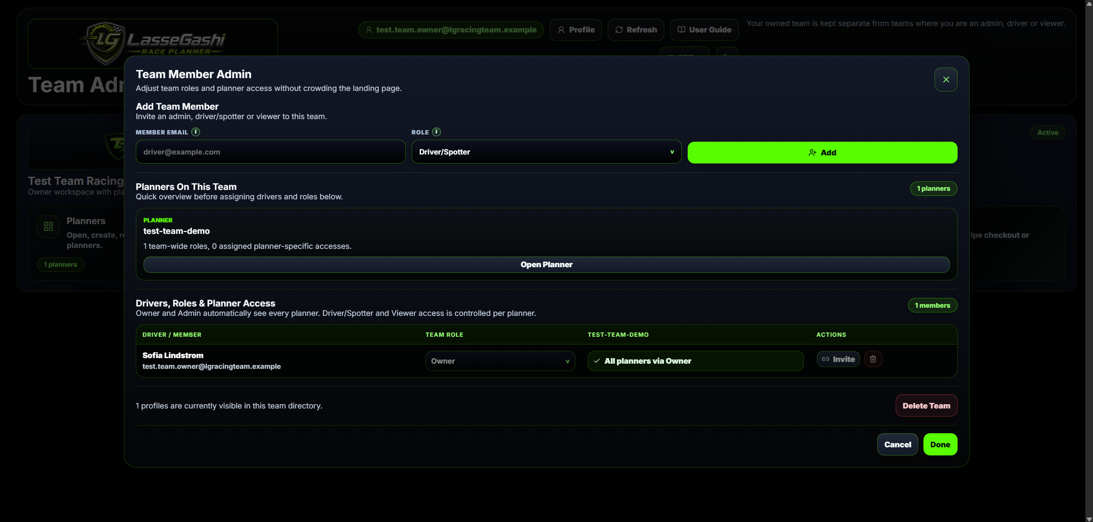Cancel the dialog changes
This screenshot has width=1093, height=522.
pyautogui.click(x=897, y=445)
